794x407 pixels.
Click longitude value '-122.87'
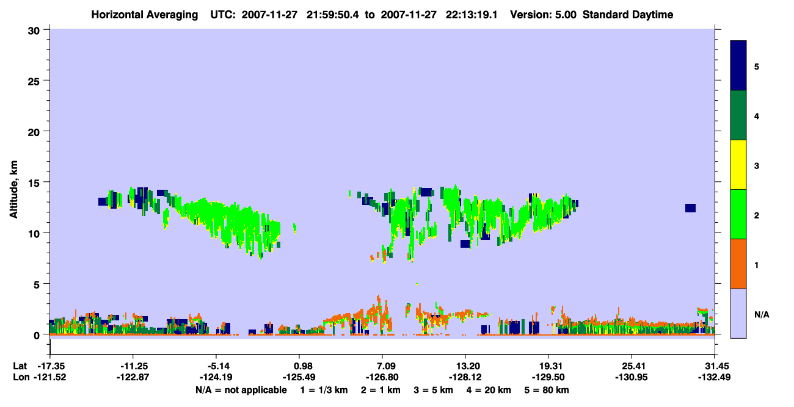pos(133,376)
